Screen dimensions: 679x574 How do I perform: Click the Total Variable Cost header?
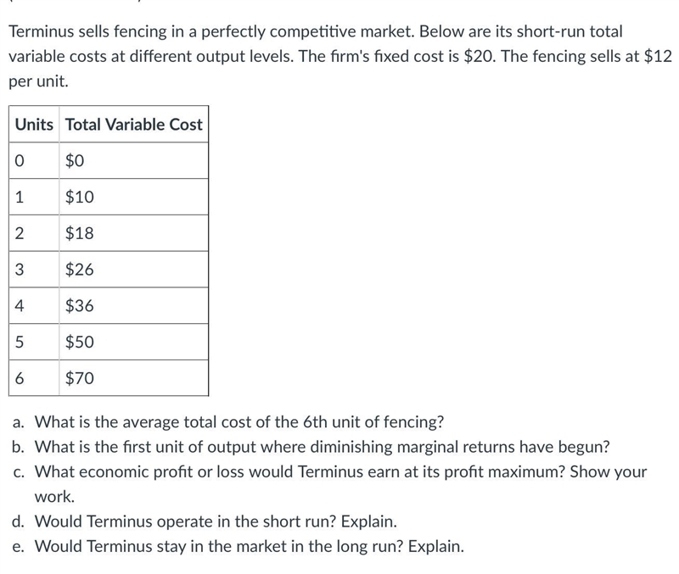tap(133, 124)
